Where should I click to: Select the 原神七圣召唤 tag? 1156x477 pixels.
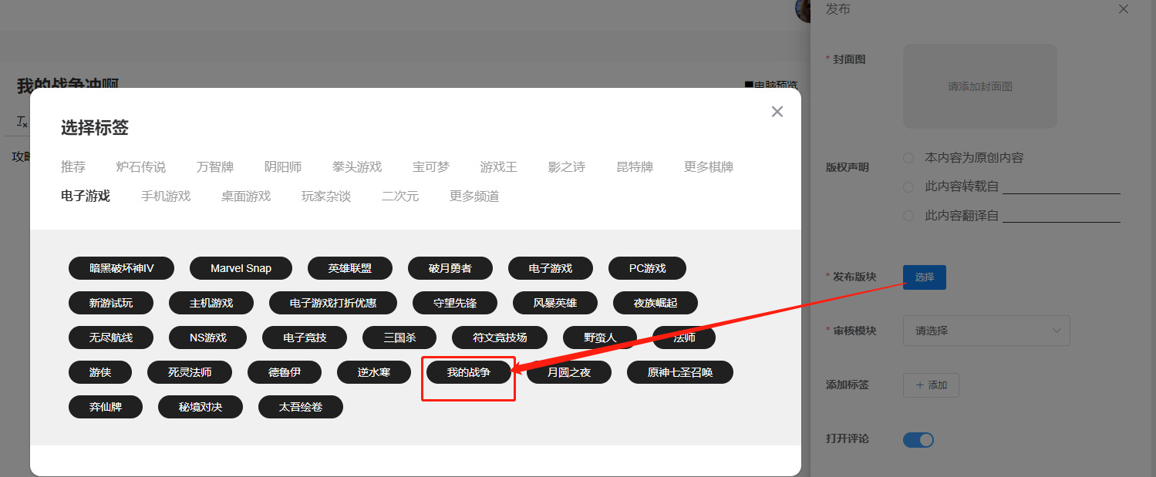tap(679, 373)
